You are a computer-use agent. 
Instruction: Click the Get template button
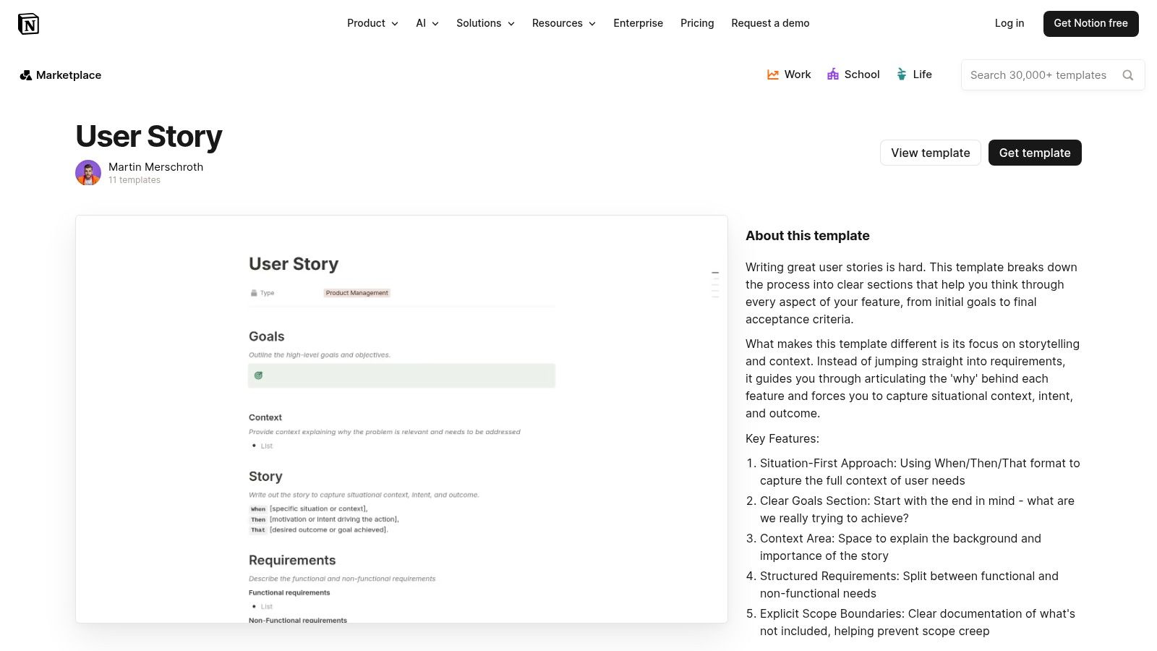(1035, 153)
